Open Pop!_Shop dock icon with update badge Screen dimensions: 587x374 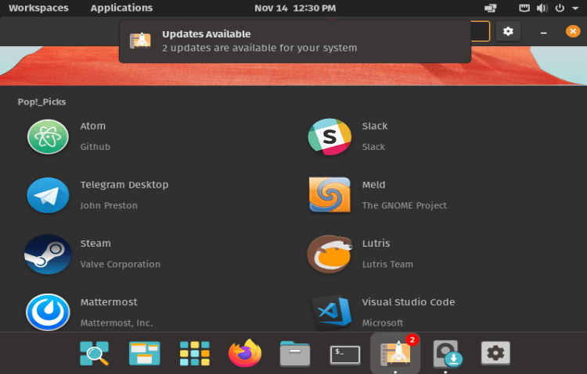click(x=395, y=353)
